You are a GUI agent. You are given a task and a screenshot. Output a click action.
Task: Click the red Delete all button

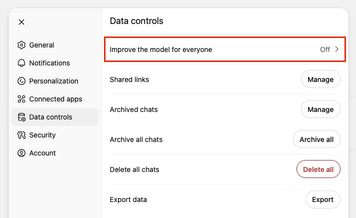318,169
